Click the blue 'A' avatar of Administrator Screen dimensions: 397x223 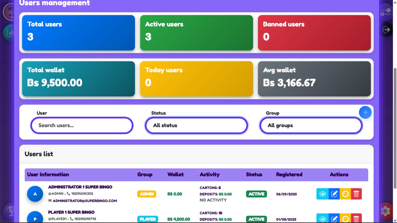(35, 194)
